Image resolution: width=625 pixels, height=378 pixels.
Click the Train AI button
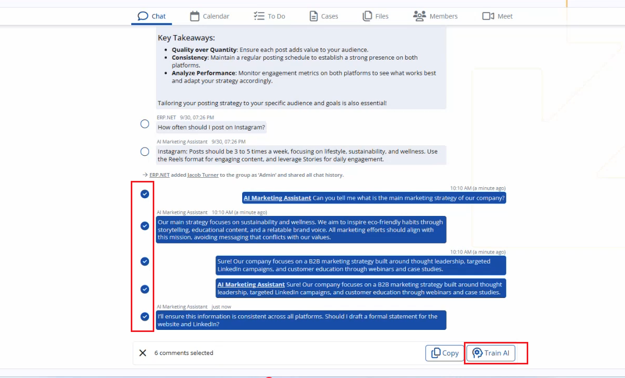tap(491, 353)
